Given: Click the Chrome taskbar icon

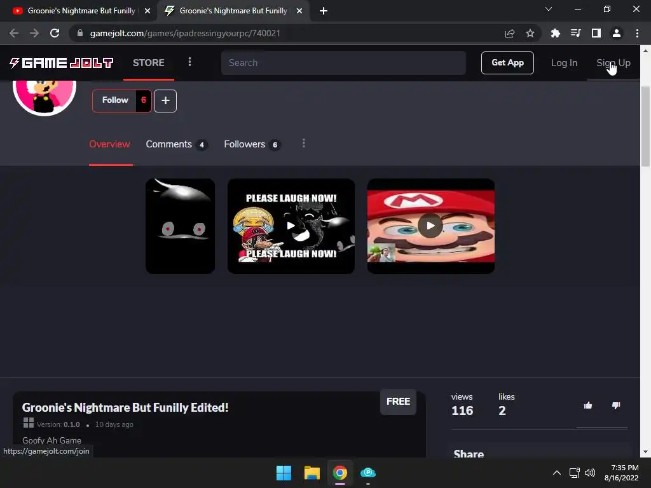Looking at the screenshot, I should (339, 473).
